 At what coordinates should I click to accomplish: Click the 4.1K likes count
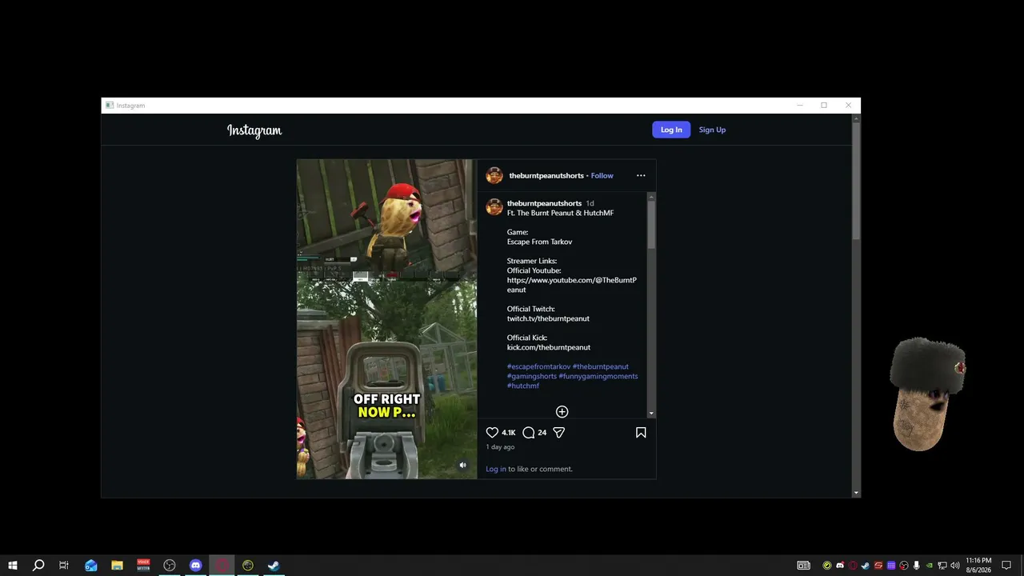tap(509, 433)
